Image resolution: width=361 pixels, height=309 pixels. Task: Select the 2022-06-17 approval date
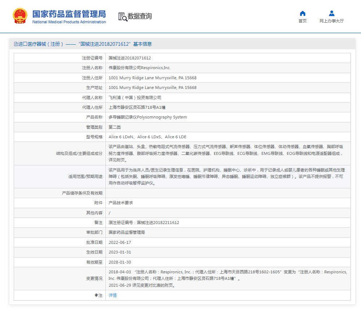coord(120,242)
